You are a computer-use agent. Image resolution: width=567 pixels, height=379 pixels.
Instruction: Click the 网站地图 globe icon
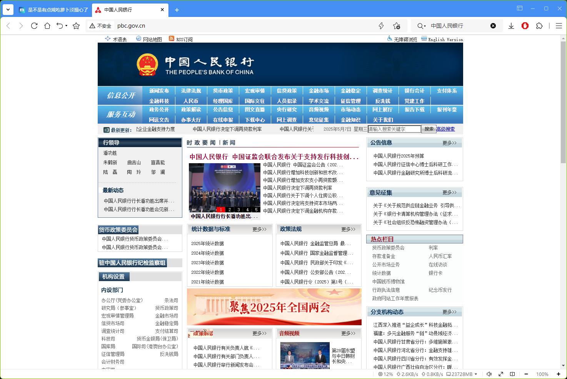(139, 38)
